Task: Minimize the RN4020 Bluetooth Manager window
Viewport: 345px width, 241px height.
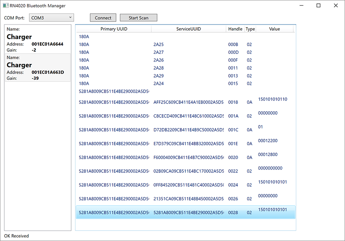Action: click(301, 6)
